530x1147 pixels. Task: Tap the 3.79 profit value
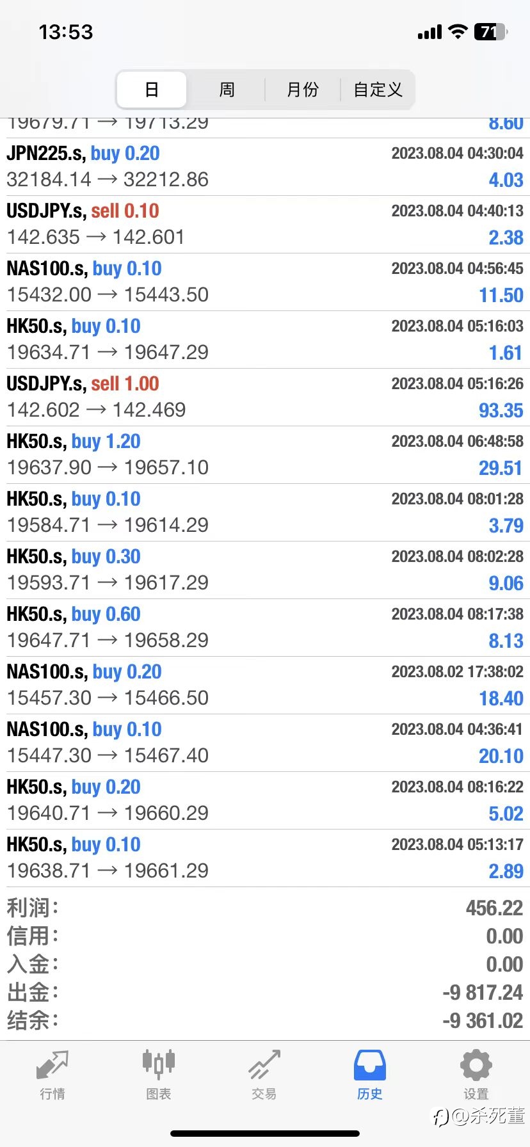tap(506, 525)
